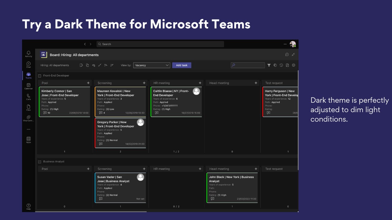Add a task to Business Analyst Pool column
Screen dimensions: 392x220
tap(88, 169)
